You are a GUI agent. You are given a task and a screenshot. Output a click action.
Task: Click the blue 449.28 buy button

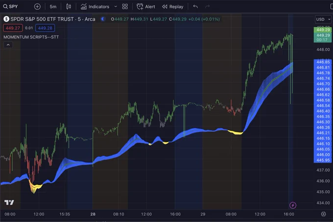[45, 28]
